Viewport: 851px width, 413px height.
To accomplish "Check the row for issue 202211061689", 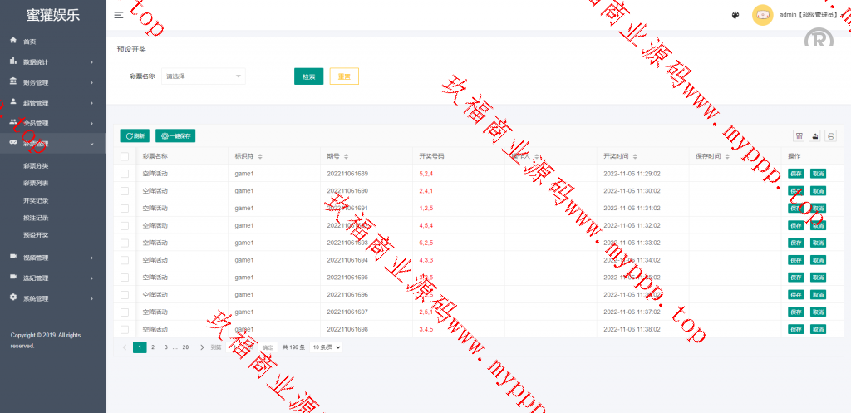I will pyautogui.click(x=125, y=174).
